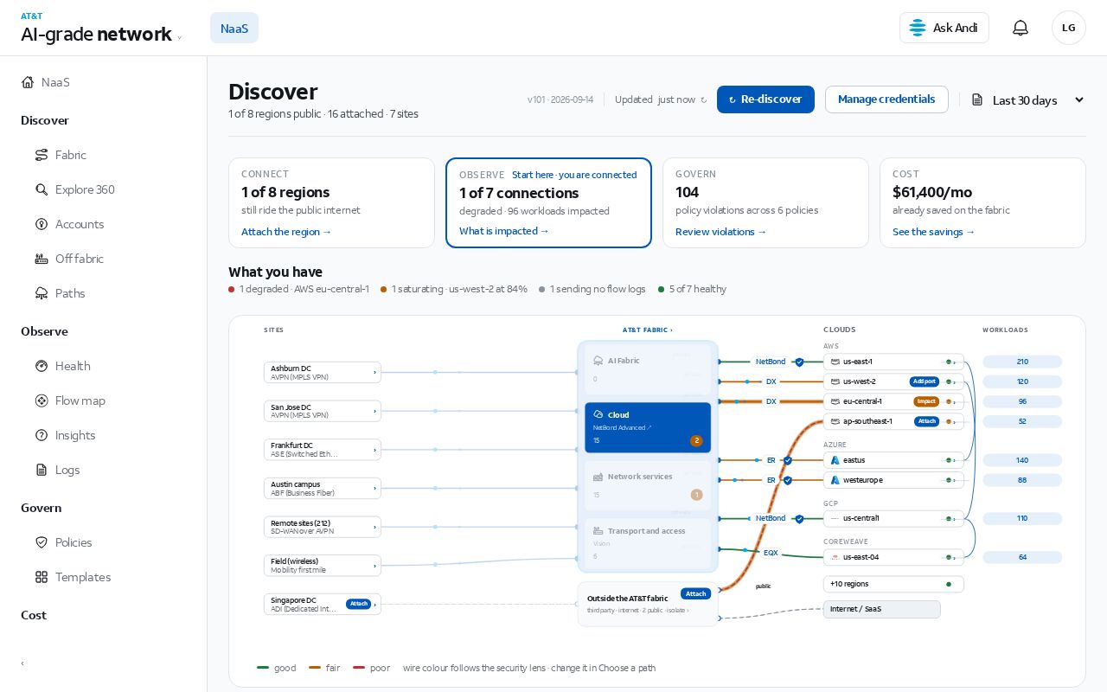This screenshot has width=1107, height=692.
Task: Open Explore 360 search icon
Action: [x=42, y=189]
